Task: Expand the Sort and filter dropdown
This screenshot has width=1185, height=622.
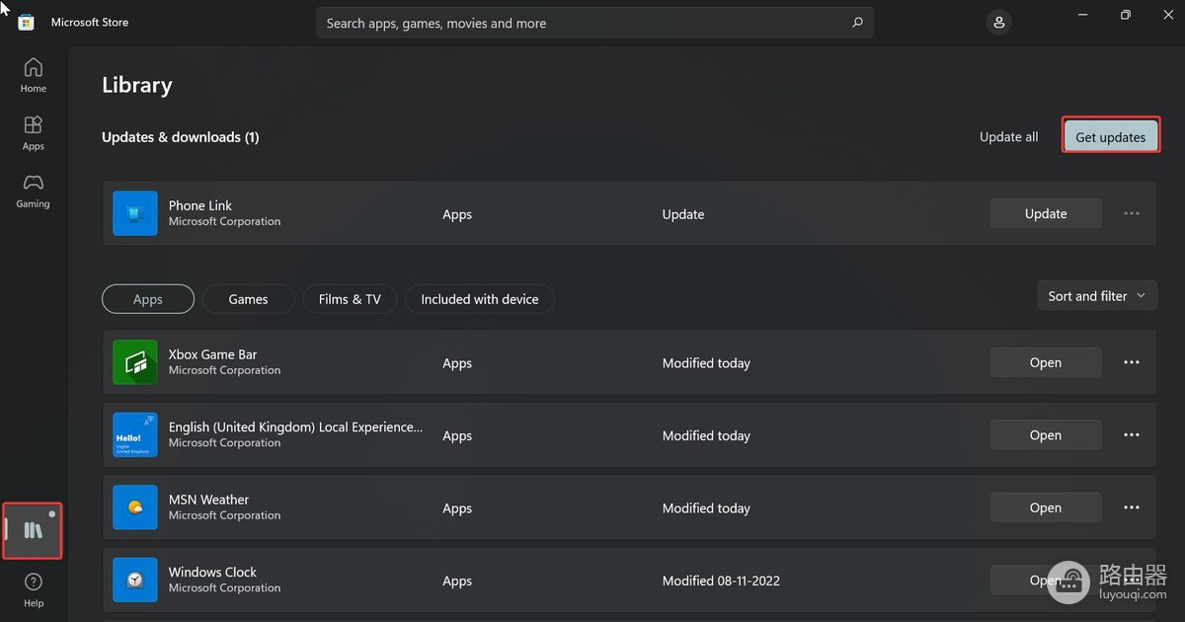Action: pos(1096,295)
